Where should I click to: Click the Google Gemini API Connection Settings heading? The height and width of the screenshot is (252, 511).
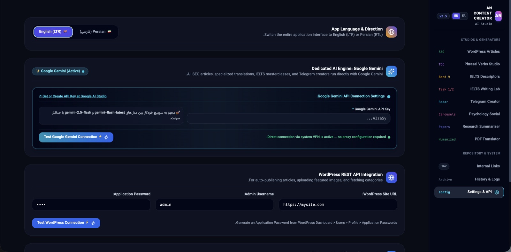click(x=351, y=96)
